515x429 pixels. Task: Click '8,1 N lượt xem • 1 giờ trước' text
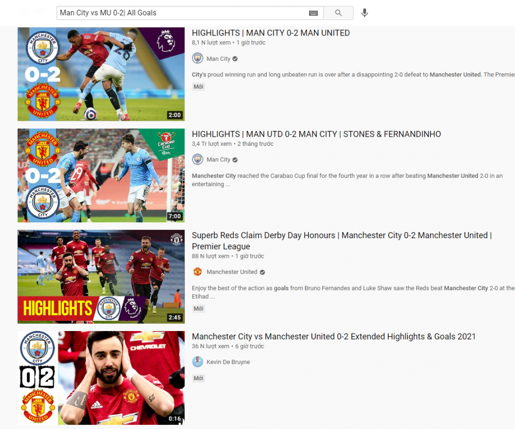coord(229,43)
